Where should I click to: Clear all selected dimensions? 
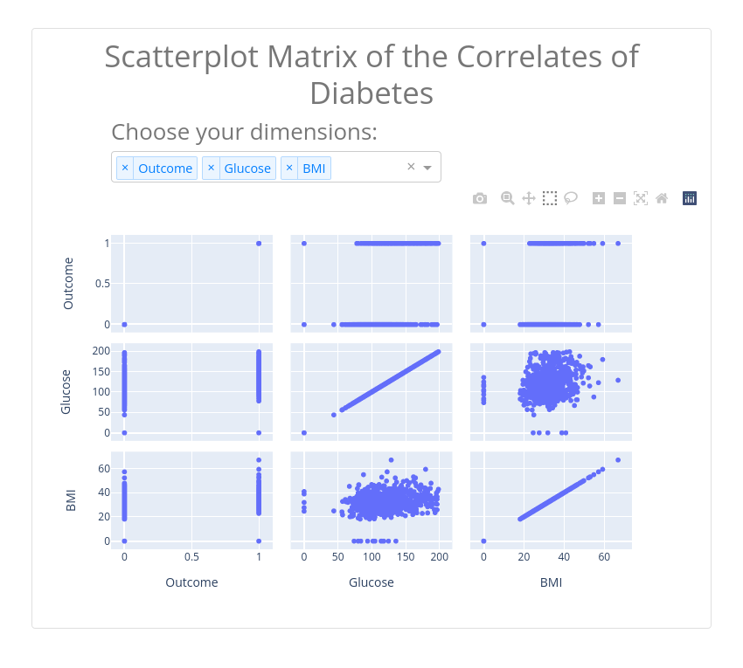click(x=411, y=167)
